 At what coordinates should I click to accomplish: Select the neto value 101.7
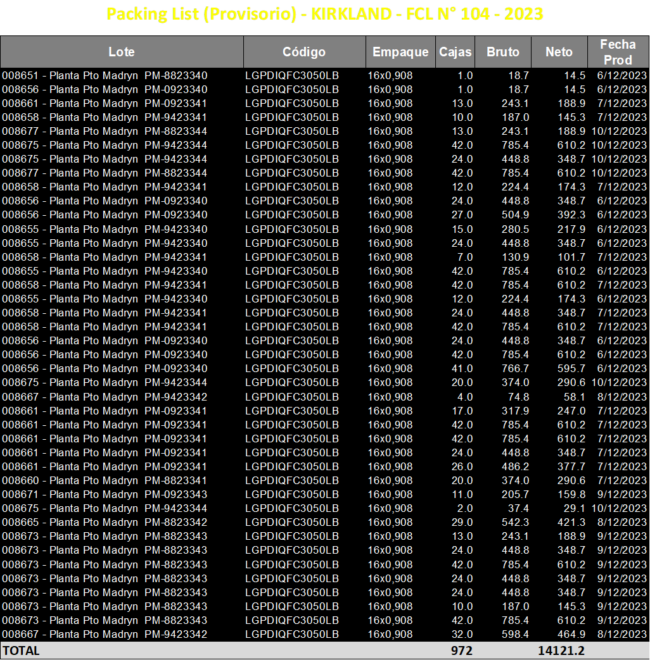coord(571,257)
